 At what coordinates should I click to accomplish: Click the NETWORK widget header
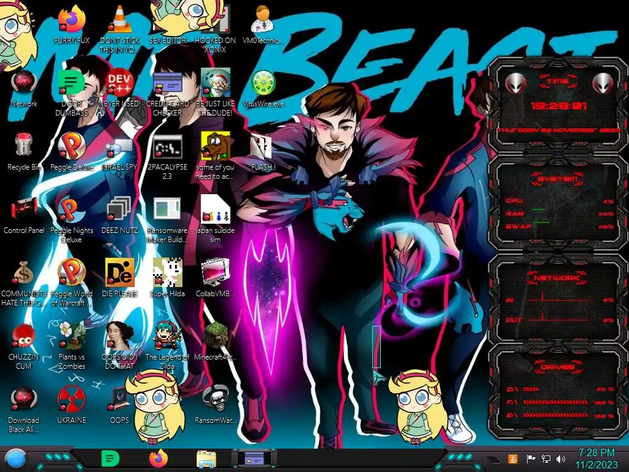coord(557,278)
